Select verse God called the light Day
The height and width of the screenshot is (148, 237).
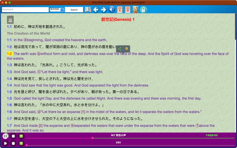tap(107, 99)
